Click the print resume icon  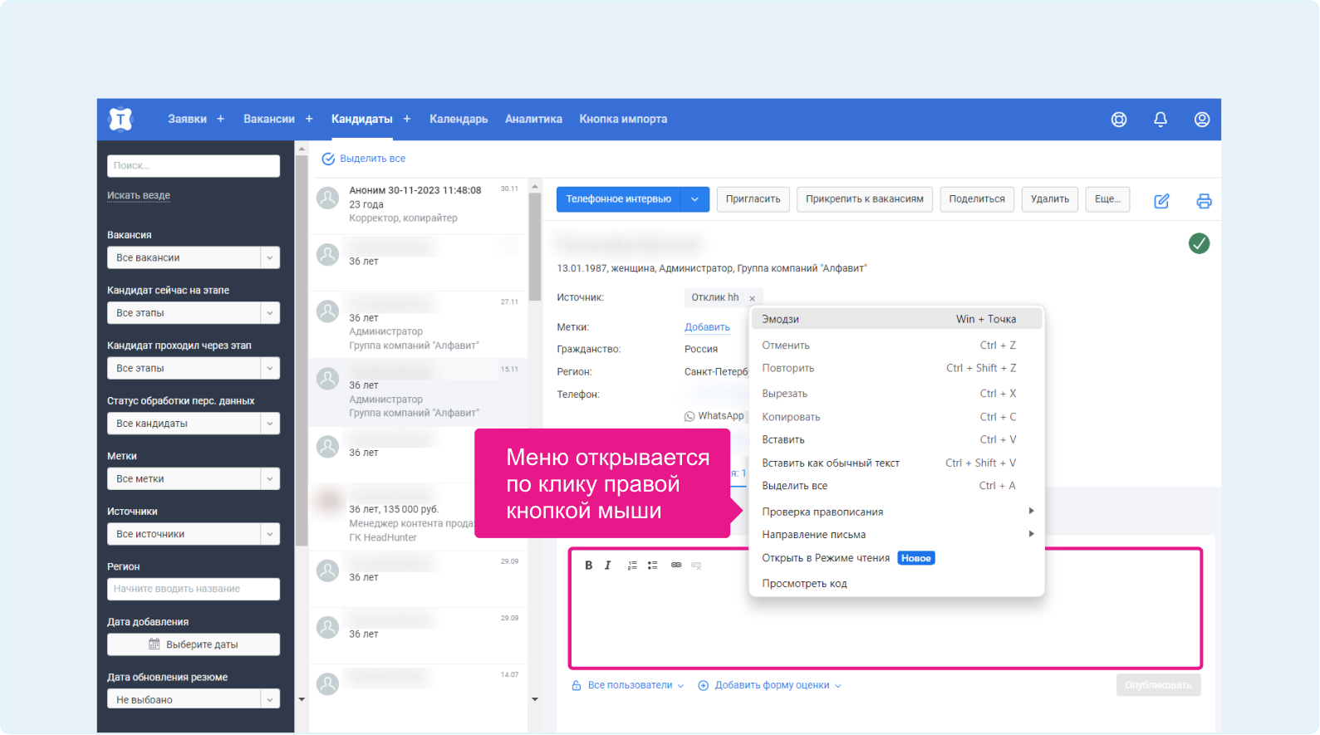coord(1204,201)
